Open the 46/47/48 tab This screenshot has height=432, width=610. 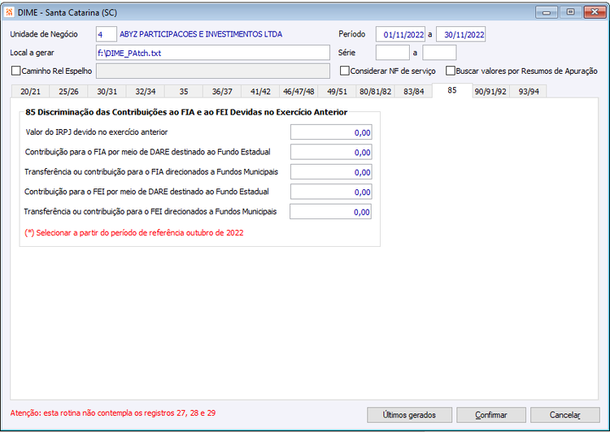[x=298, y=91]
